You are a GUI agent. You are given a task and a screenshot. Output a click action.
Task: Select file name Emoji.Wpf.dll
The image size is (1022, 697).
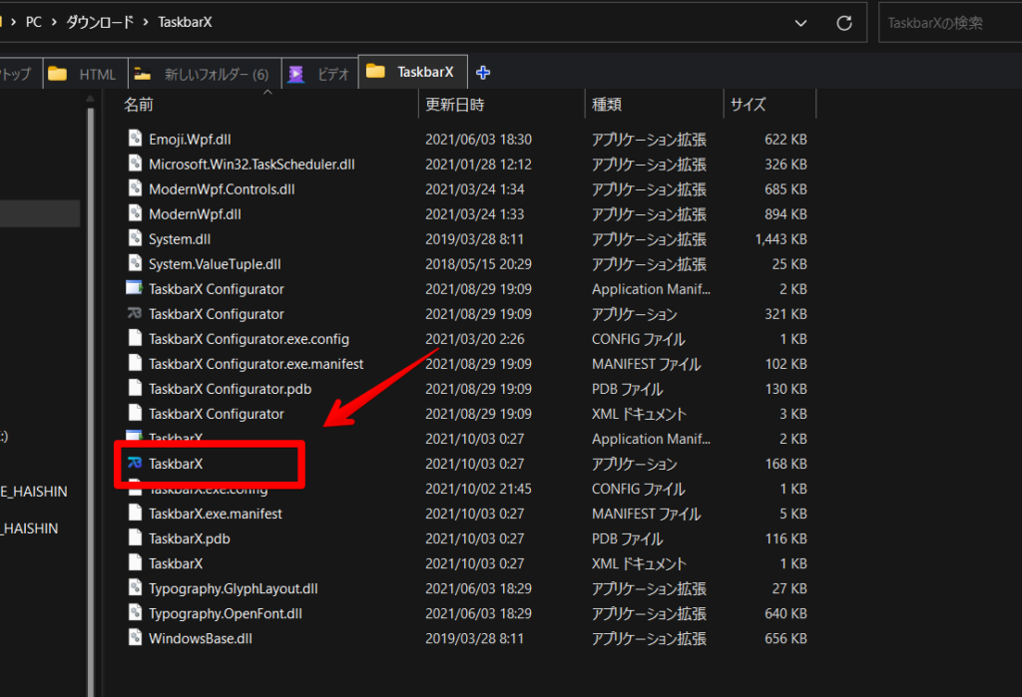click(190, 139)
